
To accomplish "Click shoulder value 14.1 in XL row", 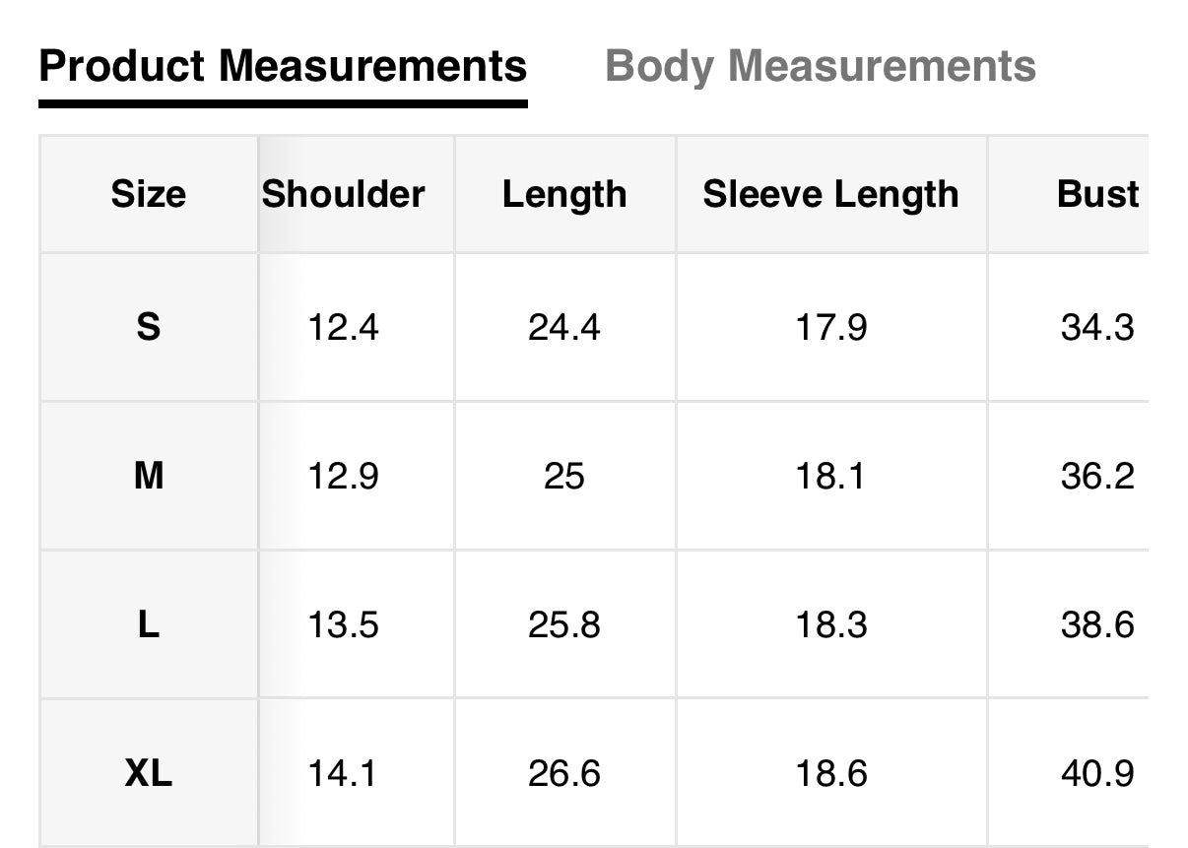I will point(343,774).
